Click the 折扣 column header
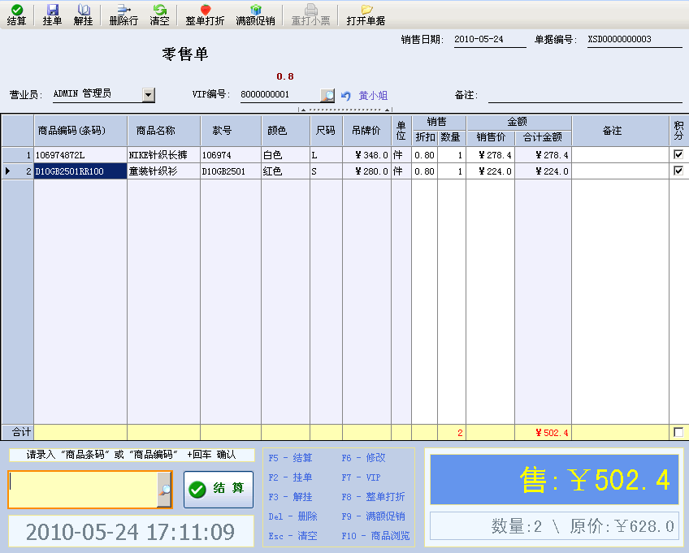The width and height of the screenshot is (689, 553). [424, 137]
